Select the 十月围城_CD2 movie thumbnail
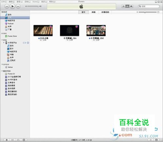Viewport: 163px width, 142px height. (96, 31)
